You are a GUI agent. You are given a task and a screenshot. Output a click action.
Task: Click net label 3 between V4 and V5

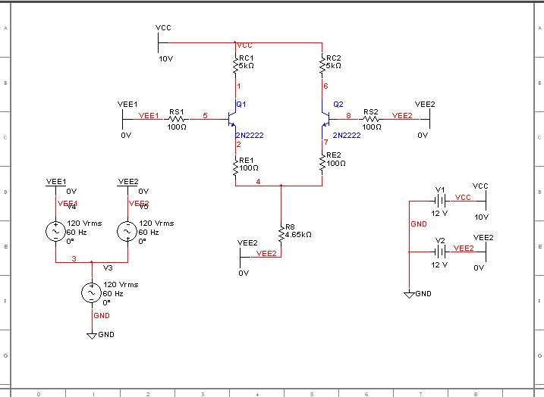[74, 258]
